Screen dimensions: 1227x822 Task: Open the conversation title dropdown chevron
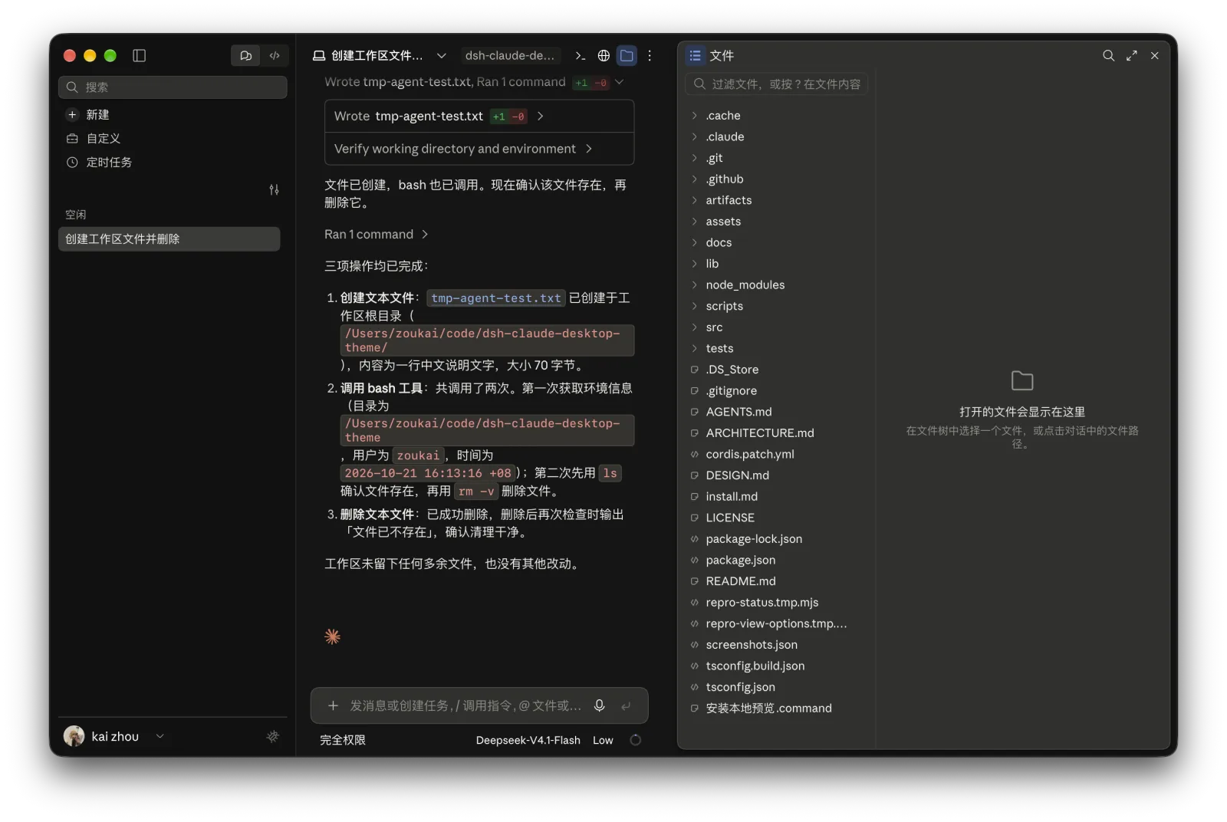[442, 55]
